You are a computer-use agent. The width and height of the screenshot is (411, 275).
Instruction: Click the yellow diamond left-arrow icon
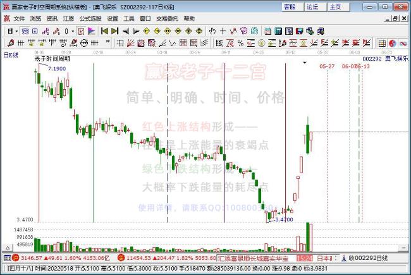click(147, 31)
